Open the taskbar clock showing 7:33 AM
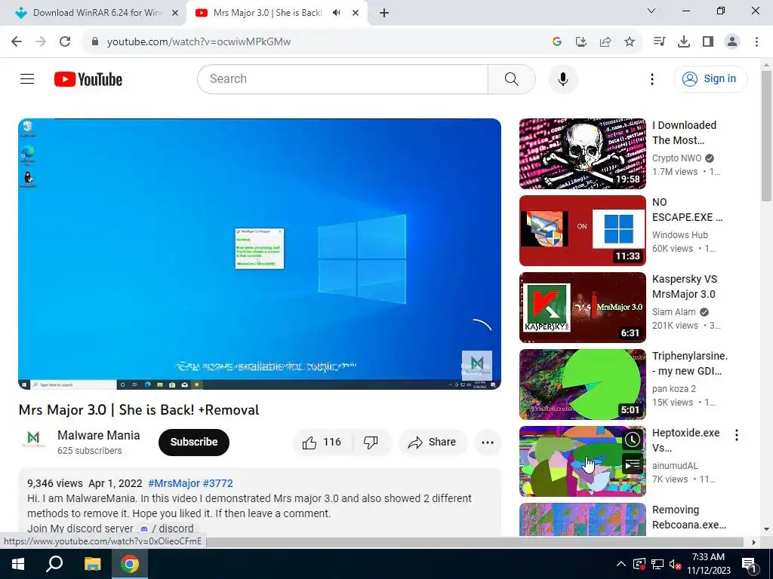Screen dimensions: 773x579 pos(708,564)
